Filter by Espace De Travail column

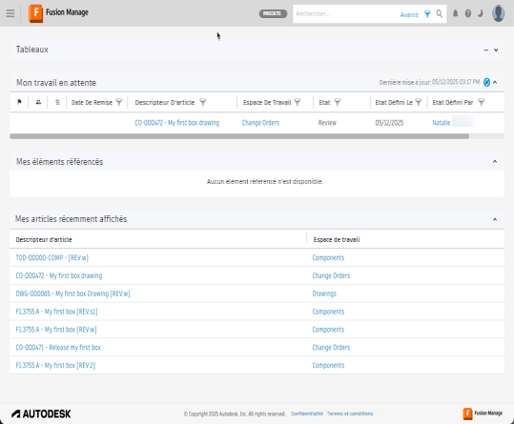tap(298, 103)
